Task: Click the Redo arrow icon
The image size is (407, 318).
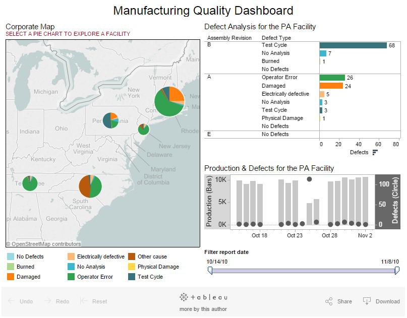Action: click(x=47, y=301)
